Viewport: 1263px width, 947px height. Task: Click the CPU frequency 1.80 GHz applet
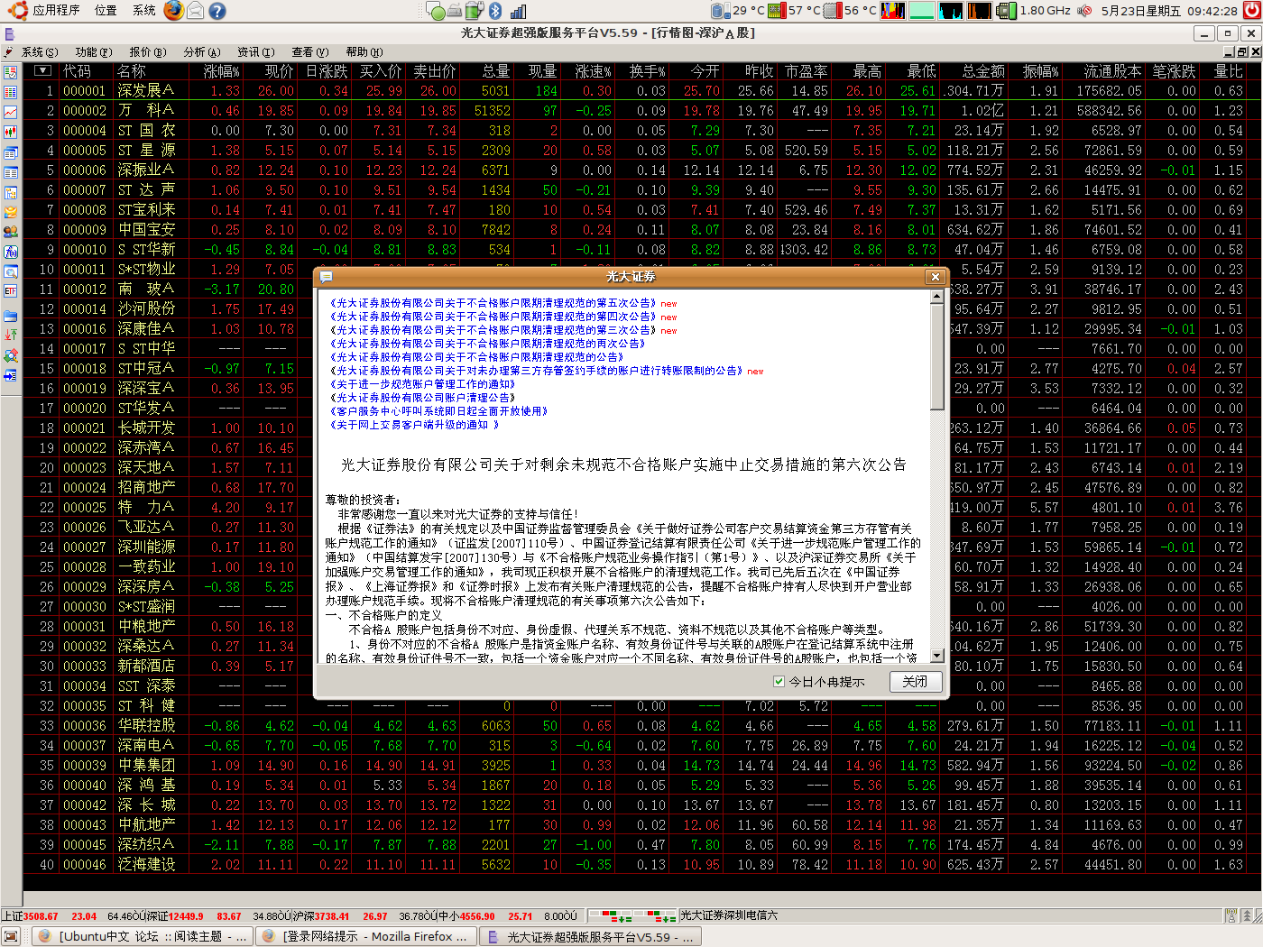(x=1034, y=11)
